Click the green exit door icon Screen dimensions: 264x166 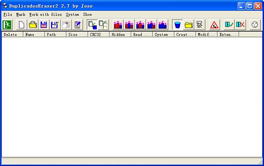click(7, 25)
